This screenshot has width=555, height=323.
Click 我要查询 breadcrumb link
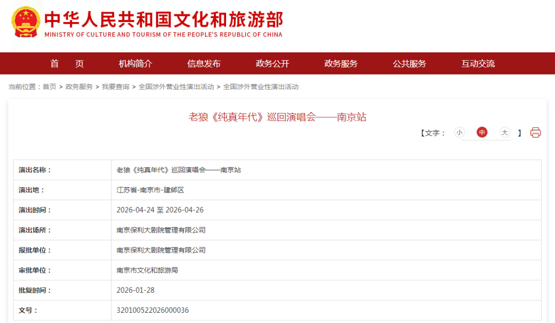116,87
